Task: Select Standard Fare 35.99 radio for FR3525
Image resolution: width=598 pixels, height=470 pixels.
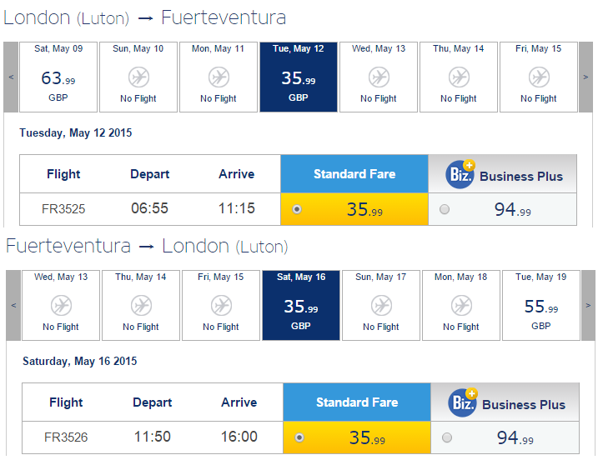Action: (x=297, y=209)
